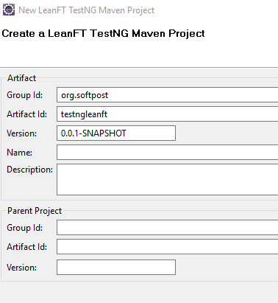Click the Description label
The image size is (278, 303).
tap(29, 170)
